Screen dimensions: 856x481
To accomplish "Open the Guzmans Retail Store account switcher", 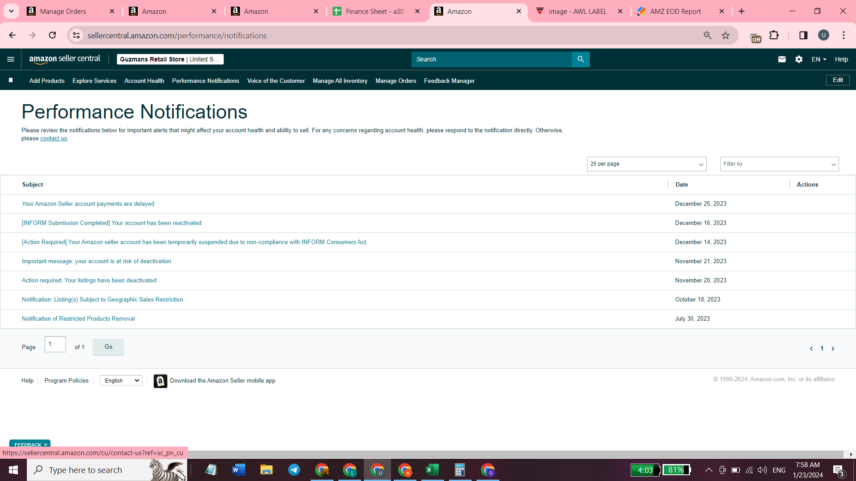I will click(170, 59).
